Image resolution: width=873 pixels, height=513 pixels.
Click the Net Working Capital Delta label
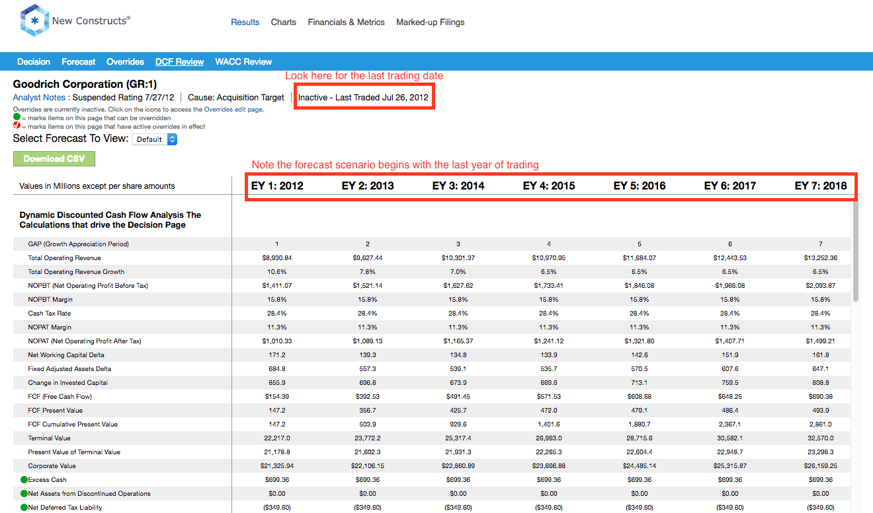(x=66, y=355)
